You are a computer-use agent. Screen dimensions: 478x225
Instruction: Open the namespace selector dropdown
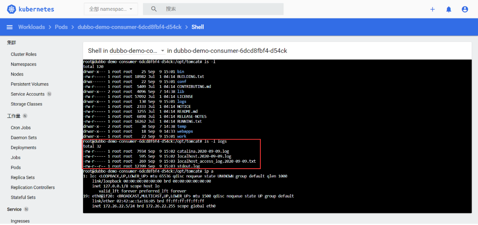(x=111, y=9)
